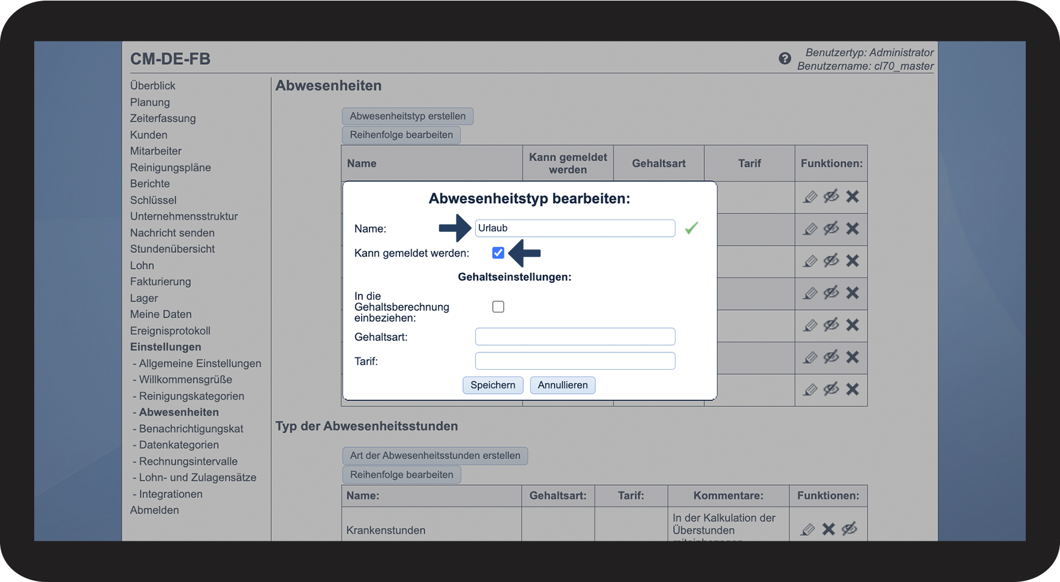Click the green checkmark beside the Name field

coord(692,228)
